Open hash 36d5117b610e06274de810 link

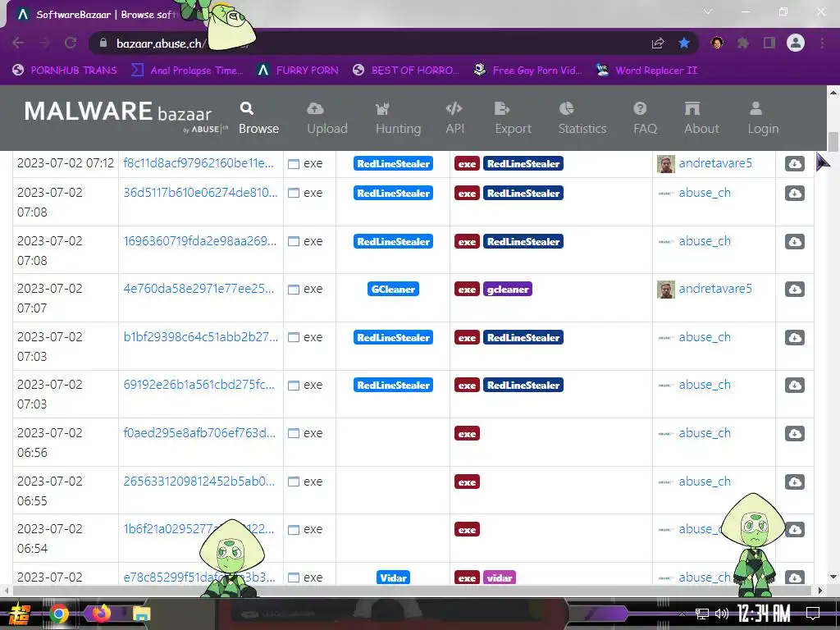[200, 192]
